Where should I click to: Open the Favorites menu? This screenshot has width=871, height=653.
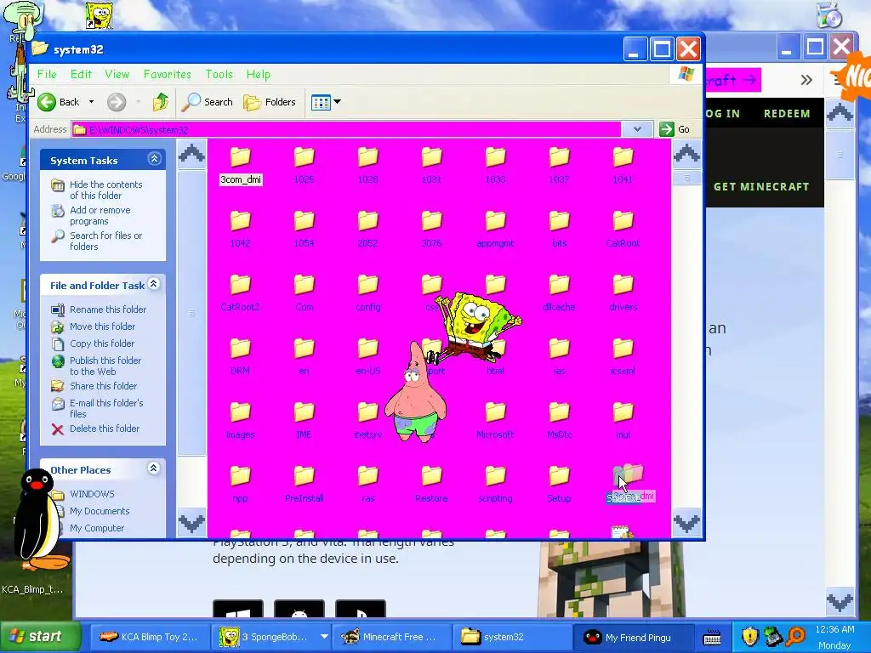(168, 74)
